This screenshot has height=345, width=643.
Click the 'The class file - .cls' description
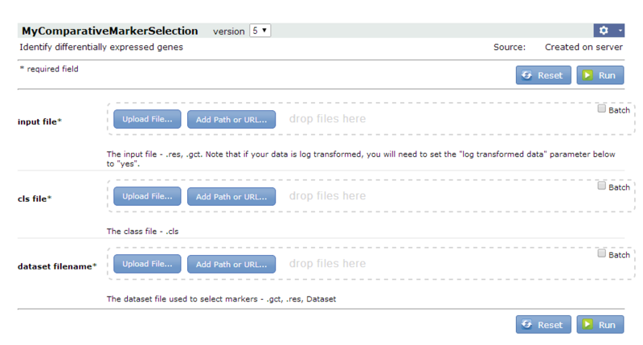click(143, 232)
